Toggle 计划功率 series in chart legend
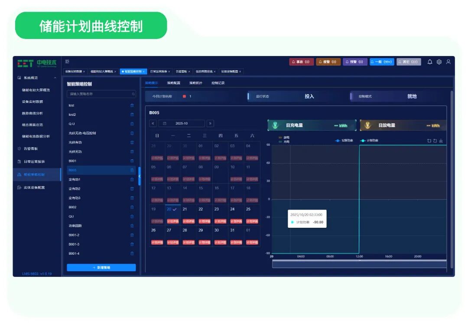 point(369,141)
